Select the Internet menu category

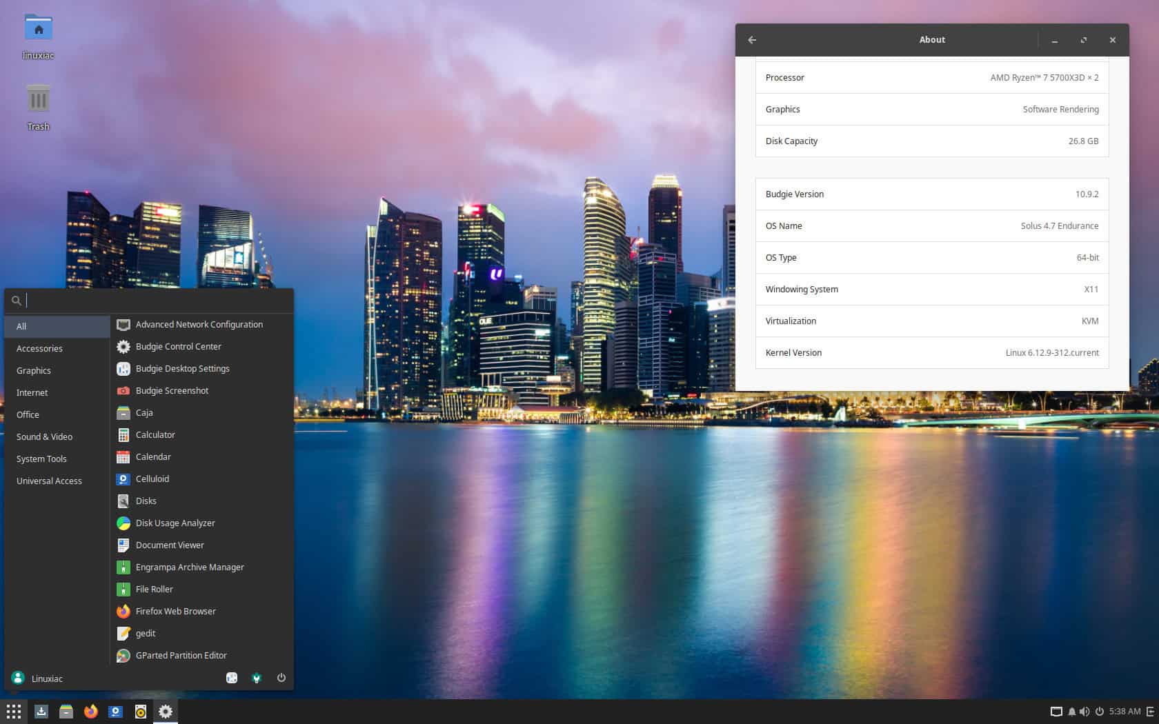coord(32,392)
